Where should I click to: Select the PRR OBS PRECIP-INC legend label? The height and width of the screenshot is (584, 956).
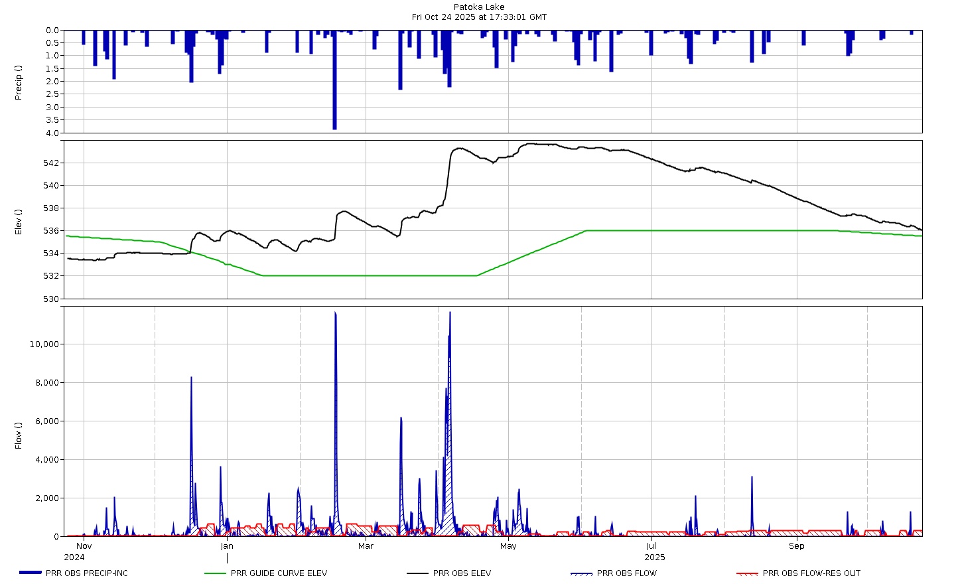pyautogui.click(x=87, y=573)
